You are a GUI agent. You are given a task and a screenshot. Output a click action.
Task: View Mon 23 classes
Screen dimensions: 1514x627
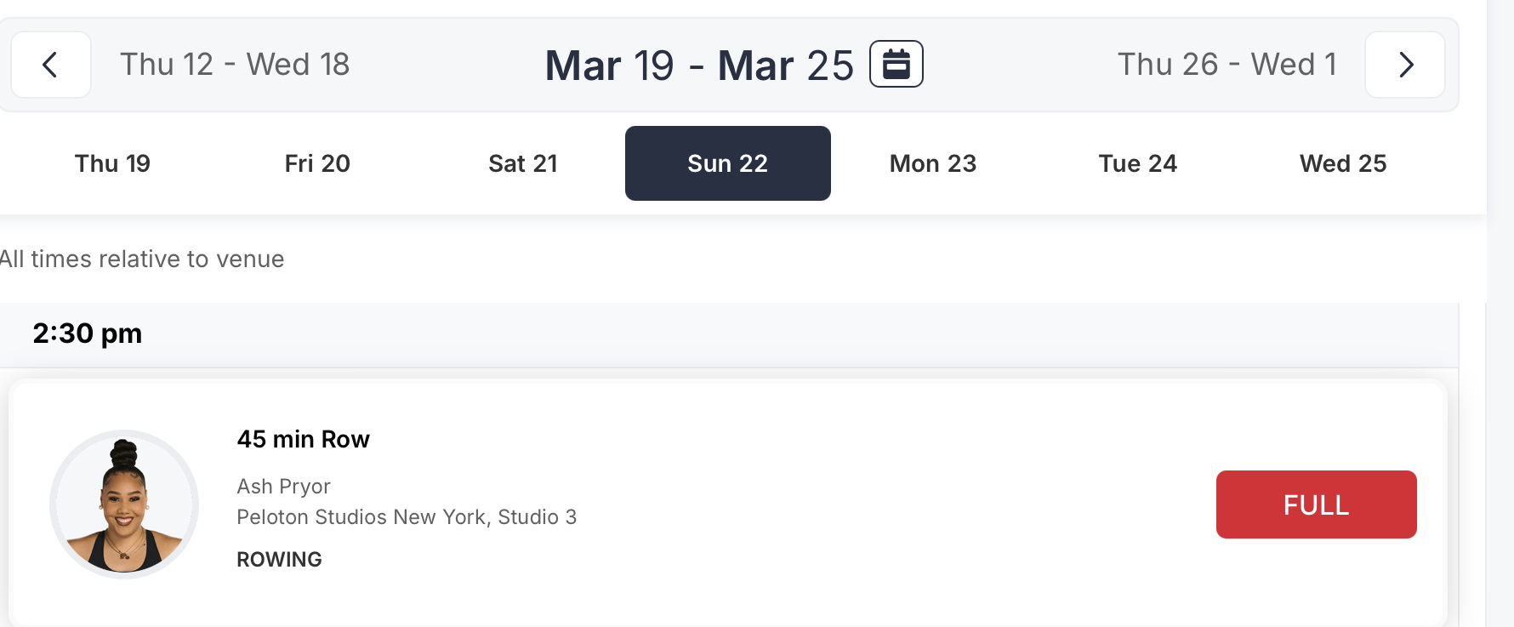click(x=933, y=163)
